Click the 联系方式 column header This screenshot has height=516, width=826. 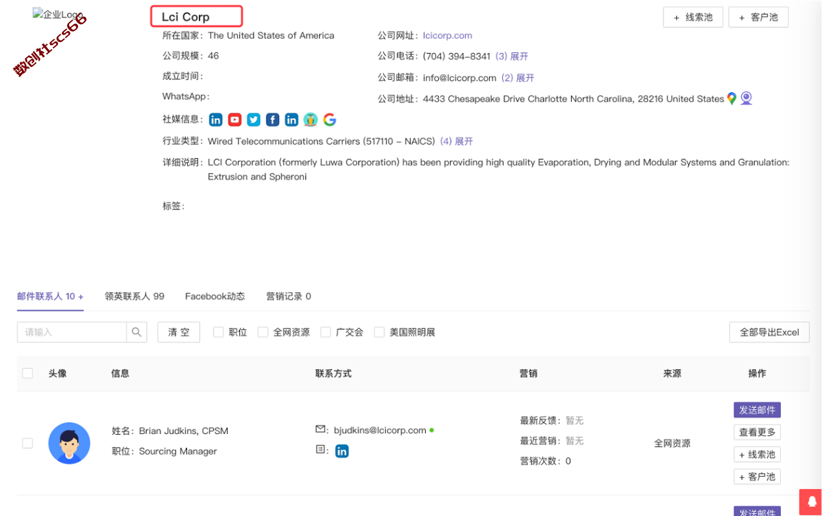coord(334,373)
